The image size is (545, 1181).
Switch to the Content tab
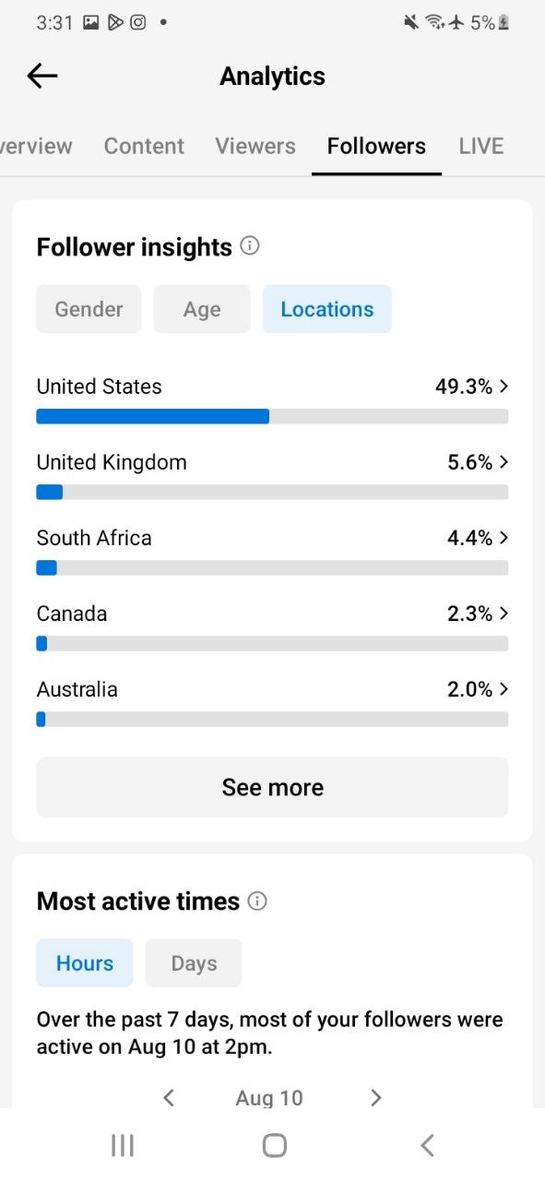pyautogui.click(x=144, y=146)
